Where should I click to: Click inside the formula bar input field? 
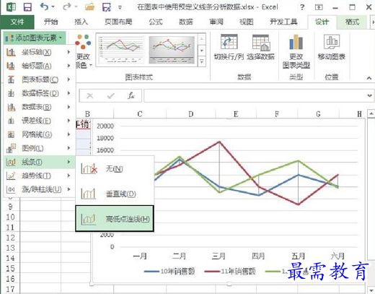[255, 96]
